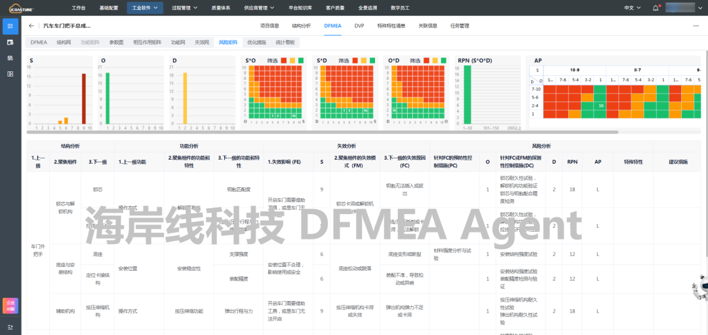Select the 统计看板 sub-tab
Image resolution: width=708 pixels, height=335 pixels.
coord(285,43)
